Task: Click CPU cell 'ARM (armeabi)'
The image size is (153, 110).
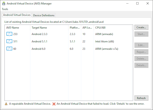Action: [x=104, y=34]
